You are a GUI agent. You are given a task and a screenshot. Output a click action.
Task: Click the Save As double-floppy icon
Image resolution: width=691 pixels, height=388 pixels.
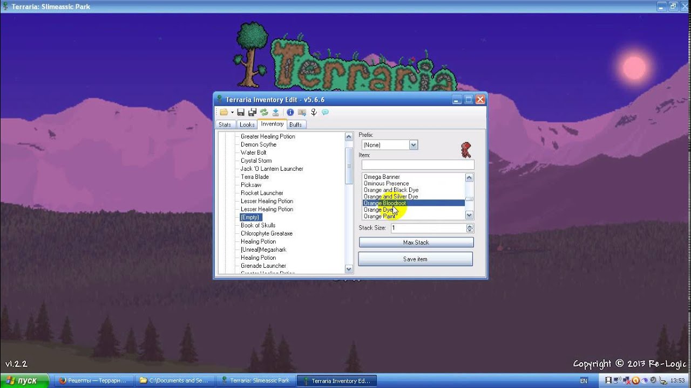pyautogui.click(x=252, y=112)
